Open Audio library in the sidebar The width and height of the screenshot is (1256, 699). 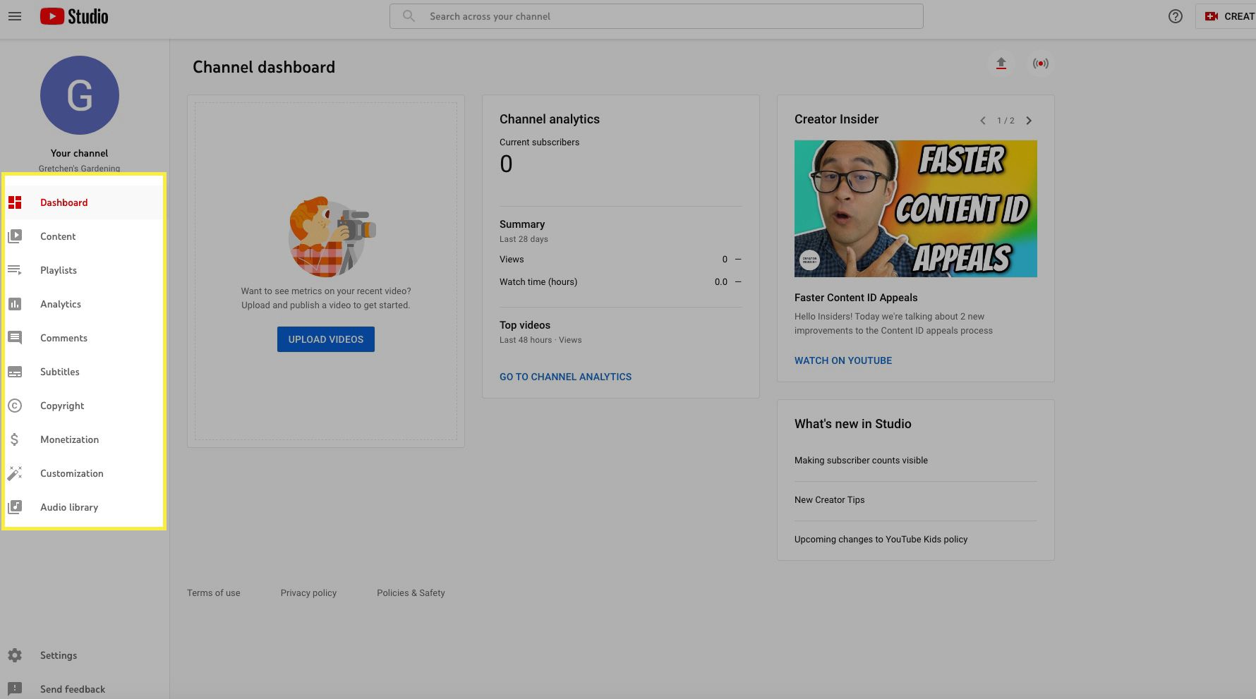click(x=69, y=507)
